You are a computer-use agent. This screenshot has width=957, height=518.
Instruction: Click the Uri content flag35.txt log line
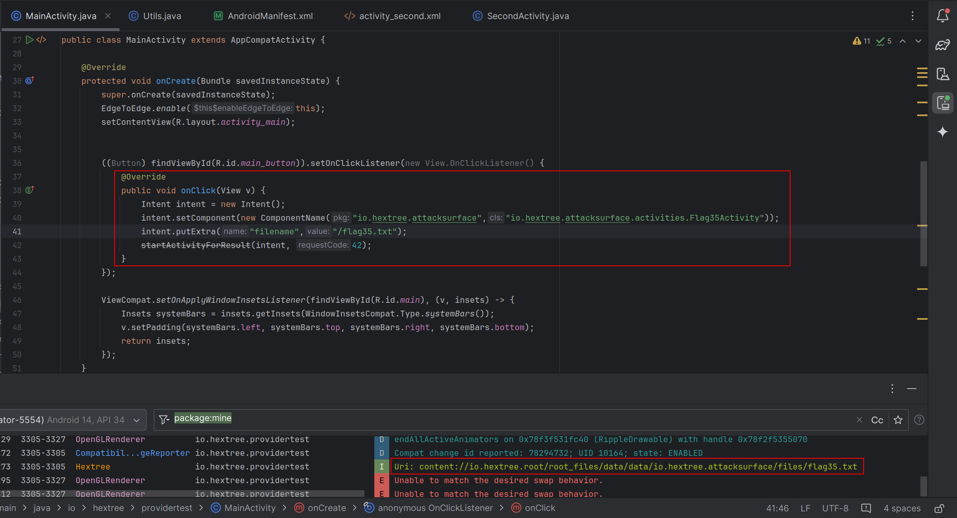(625, 467)
